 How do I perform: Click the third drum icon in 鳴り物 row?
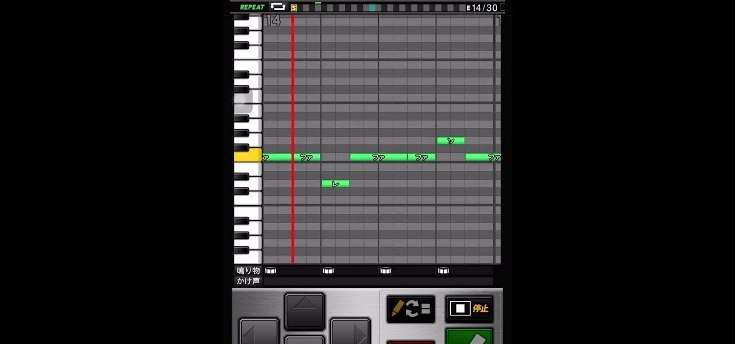[385, 271]
